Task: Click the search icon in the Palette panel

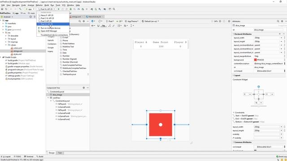Action: pyautogui.click(x=80, y=21)
